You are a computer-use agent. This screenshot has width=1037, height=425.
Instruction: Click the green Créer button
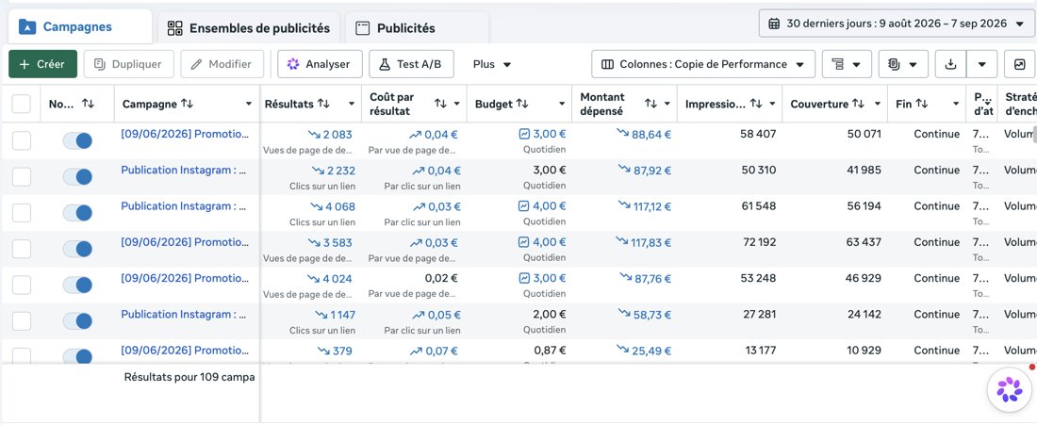[x=43, y=64]
